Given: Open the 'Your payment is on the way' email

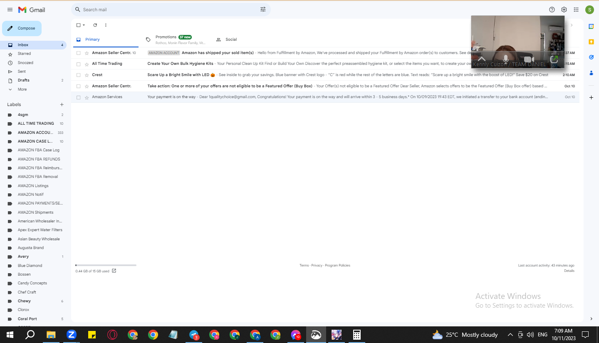Looking at the screenshot, I should click(325, 97).
